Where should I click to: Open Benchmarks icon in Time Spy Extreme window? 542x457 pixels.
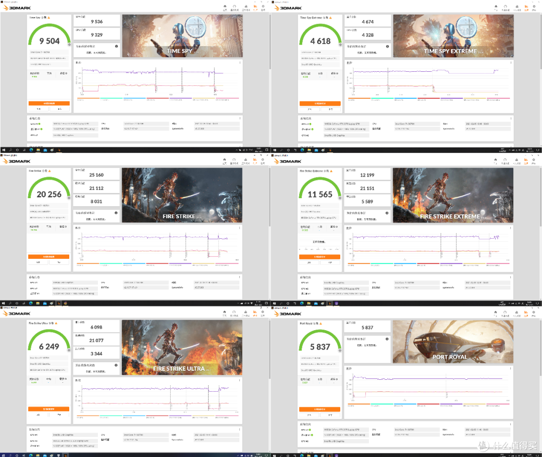click(x=505, y=7)
